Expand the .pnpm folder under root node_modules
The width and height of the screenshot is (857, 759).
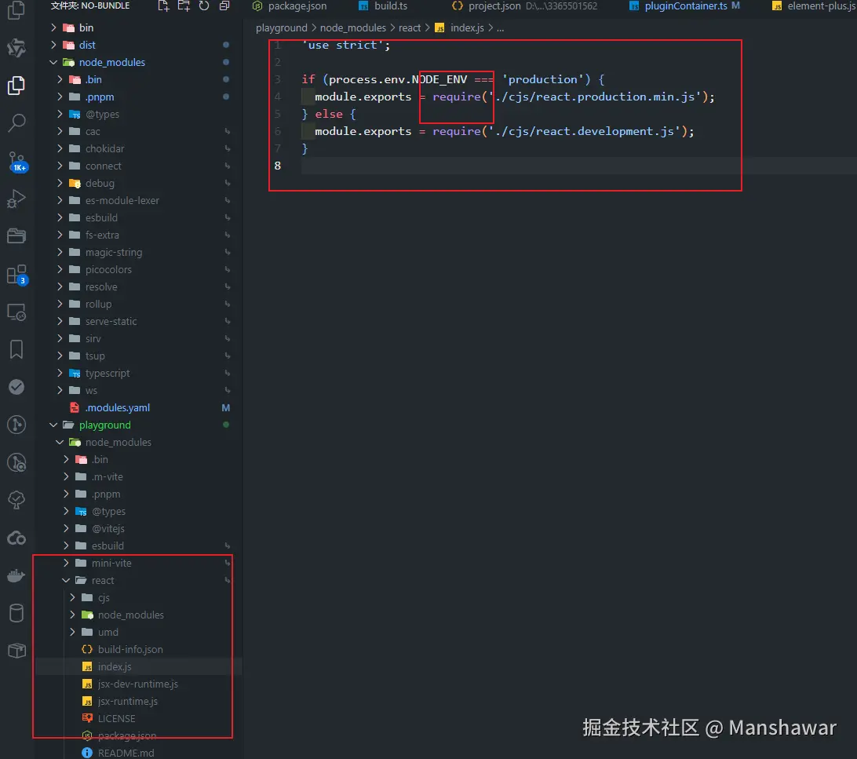coord(139,97)
